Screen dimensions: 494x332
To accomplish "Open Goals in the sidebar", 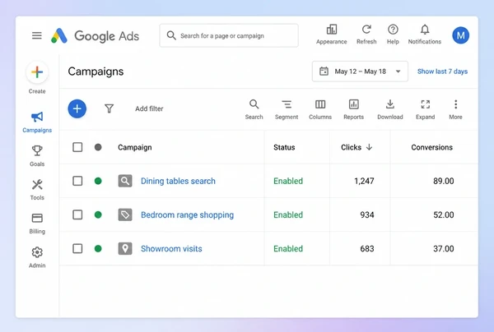I will (x=37, y=155).
